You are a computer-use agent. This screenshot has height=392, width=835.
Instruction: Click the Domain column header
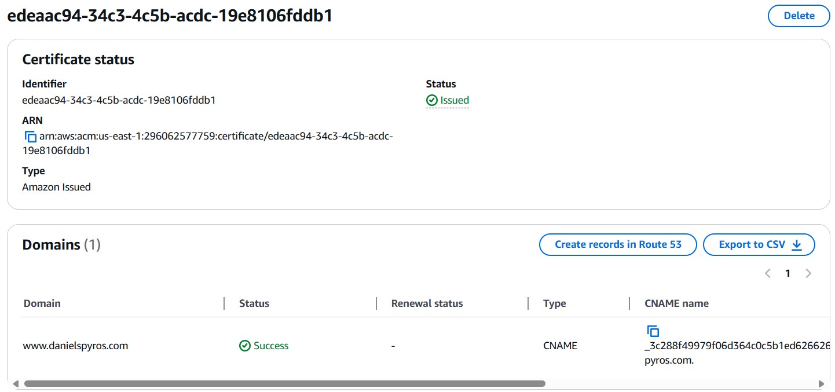[x=42, y=303]
